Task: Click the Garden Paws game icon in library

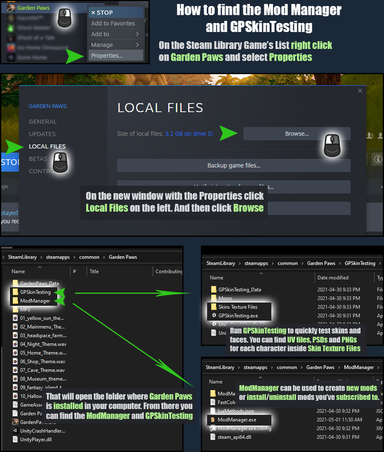Action: (11, 8)
